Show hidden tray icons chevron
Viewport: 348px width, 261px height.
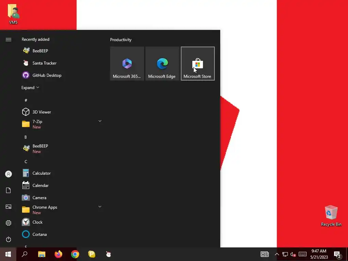pyautogui.click(x=277, y=254)
